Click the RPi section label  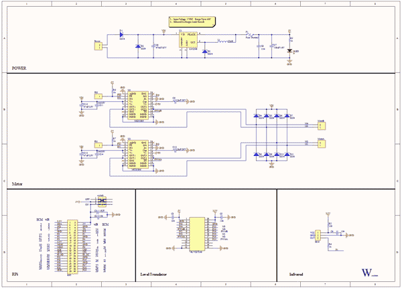point(16,275)
